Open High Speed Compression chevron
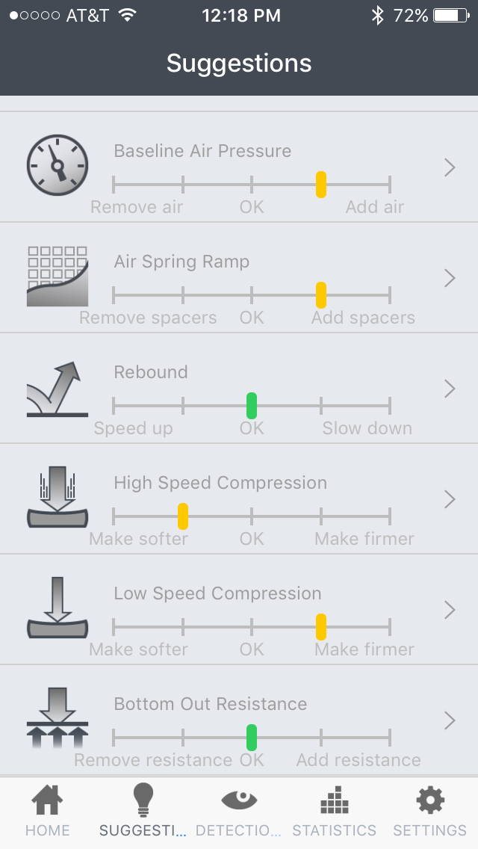This screenshot has width=478, height=849. 449,499
